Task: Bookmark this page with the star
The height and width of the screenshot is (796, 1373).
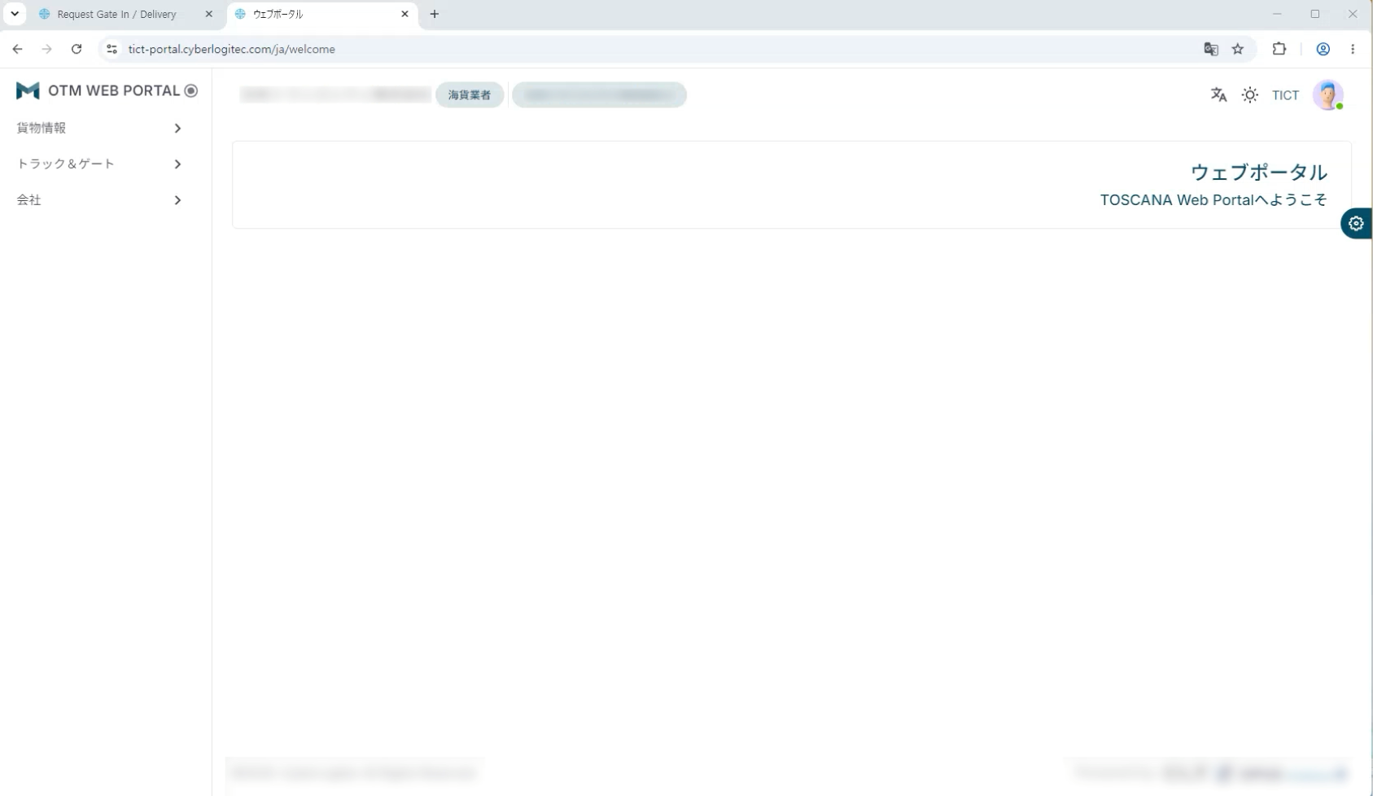Action: (x=1238, y=49)
